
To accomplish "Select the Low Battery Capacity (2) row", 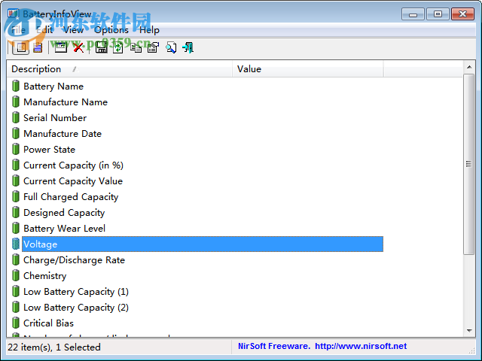I will pyautogui.click(x=197, y=308).
